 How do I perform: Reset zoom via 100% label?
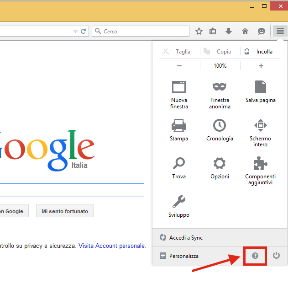pos(220,66)
